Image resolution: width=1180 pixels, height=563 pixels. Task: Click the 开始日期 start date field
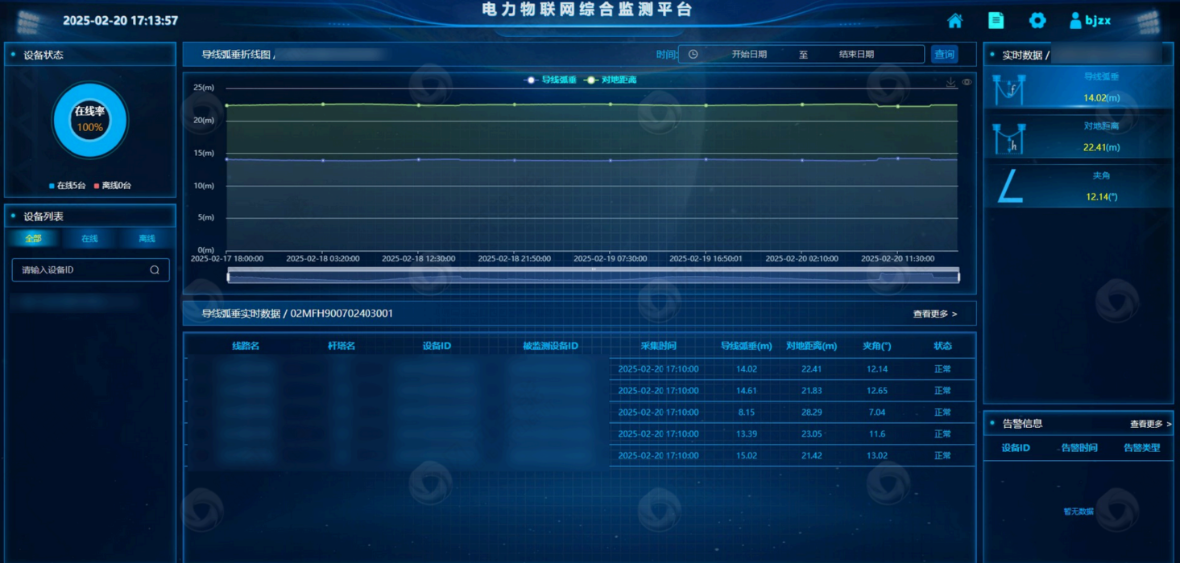tap(749, 55)
